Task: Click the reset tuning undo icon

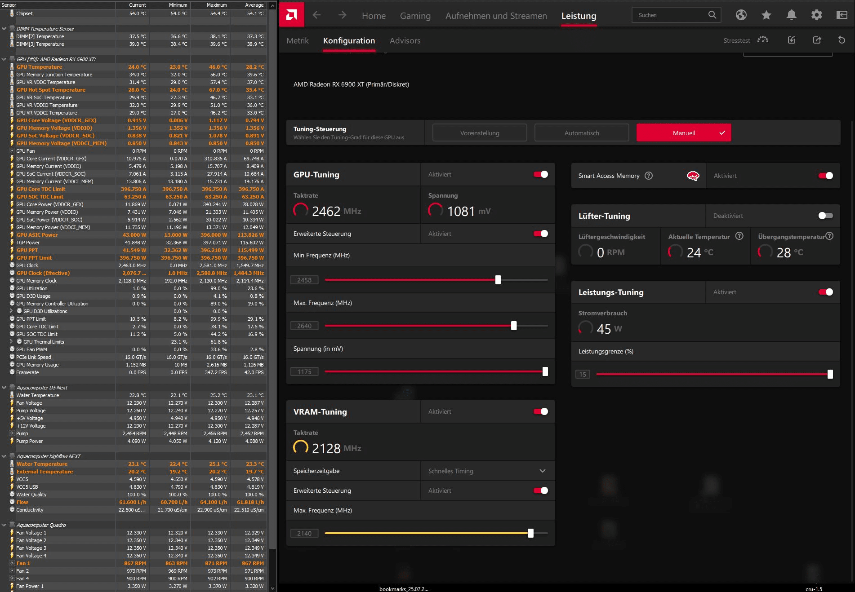Action: 842,40
